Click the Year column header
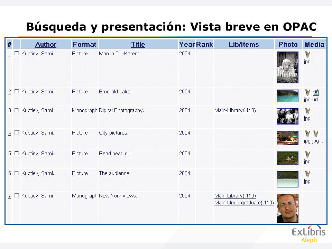Image resolution: width=332 pixels, height=249 pixels. [187, 44]
